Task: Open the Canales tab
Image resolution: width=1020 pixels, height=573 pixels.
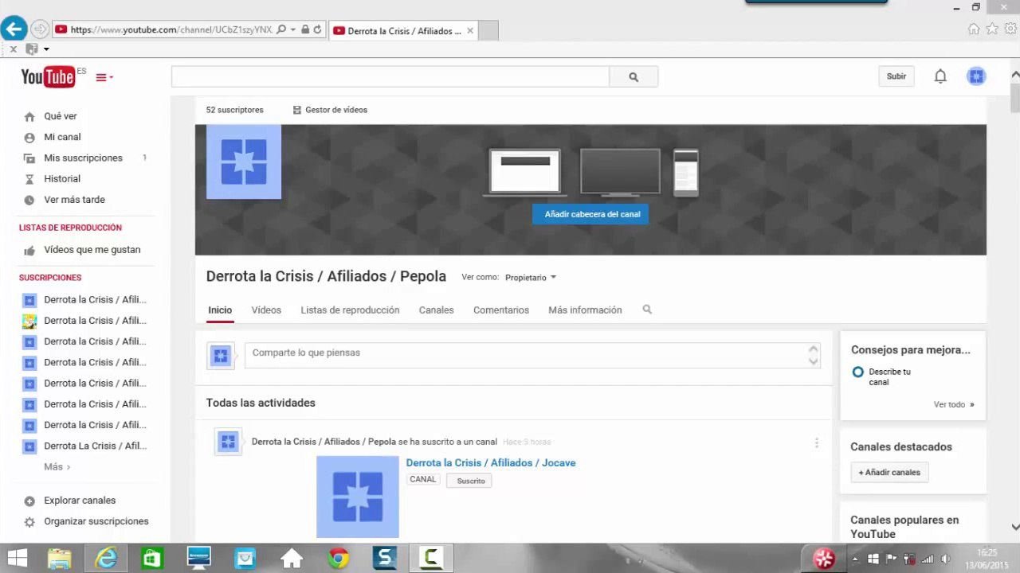Action: [x=436, y=310]
